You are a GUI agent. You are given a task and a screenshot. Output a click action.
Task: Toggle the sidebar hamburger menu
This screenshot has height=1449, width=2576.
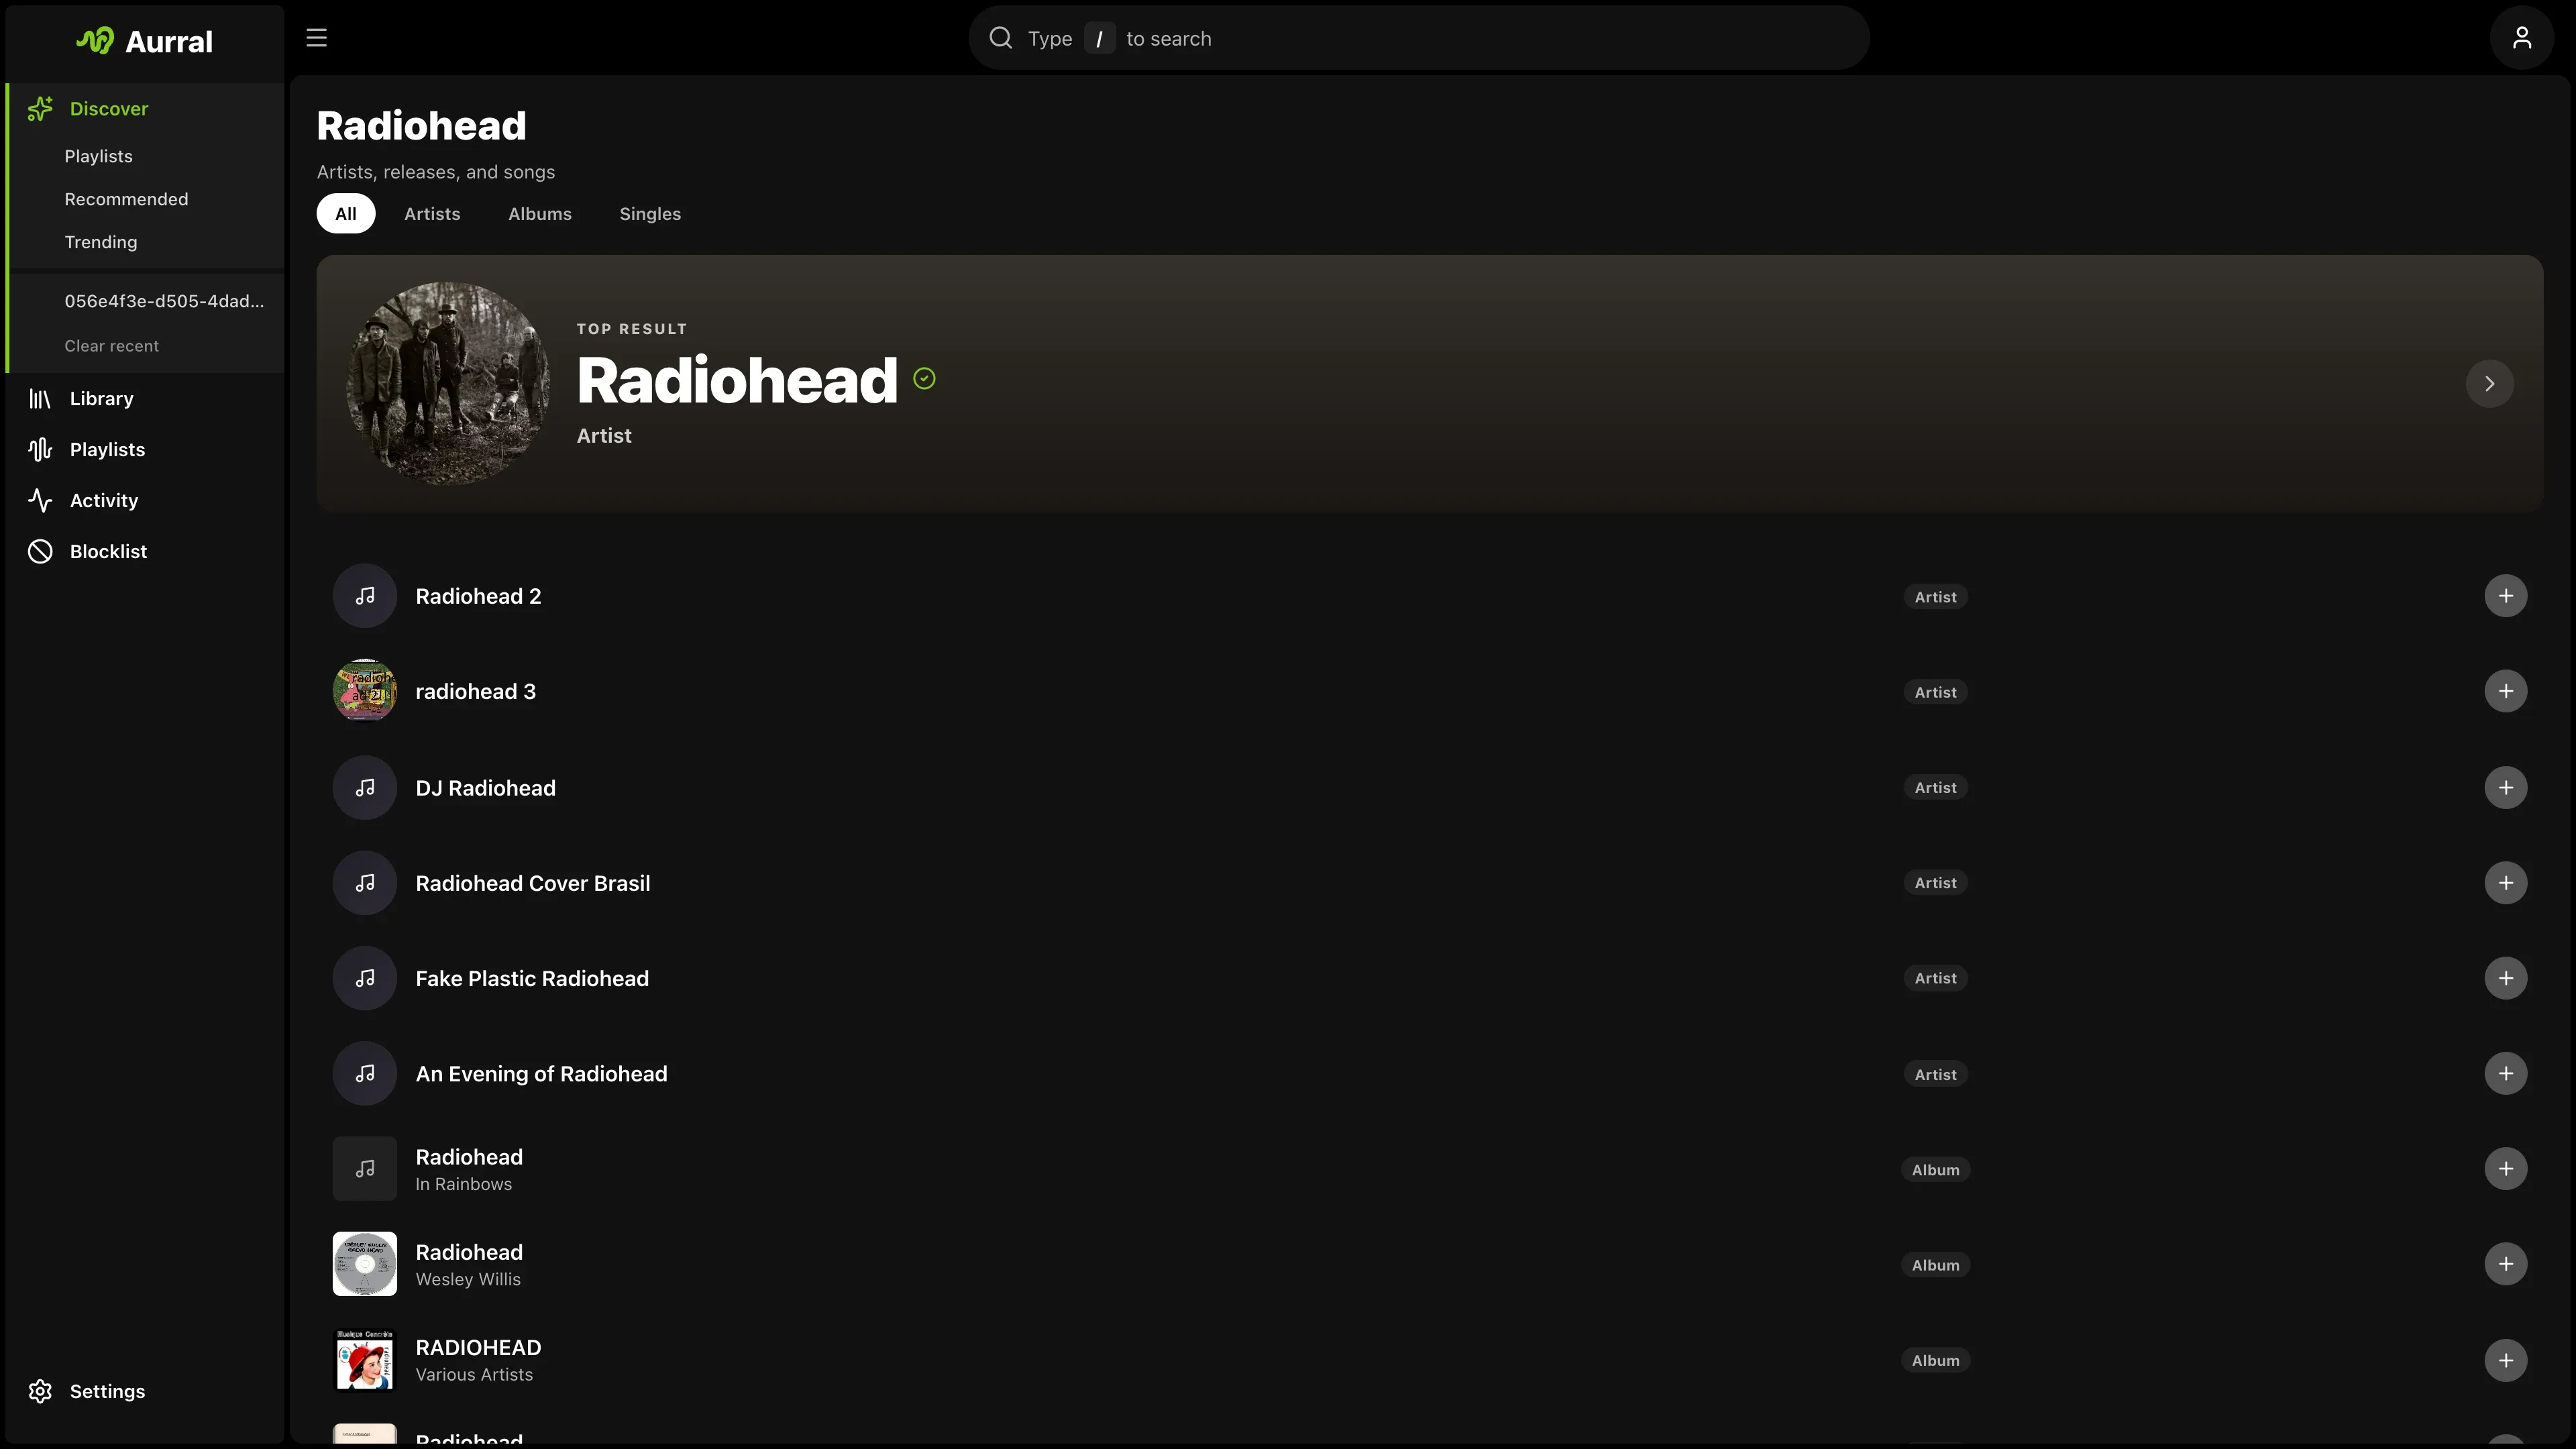click(x=316, y=38)
